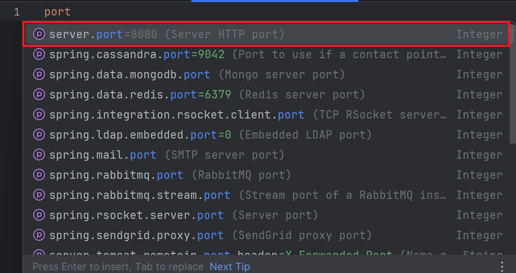The width and height of the screenshot is (516, 273).
Task: Click the property icon beside spring.rabbitmq.port (RabbitMQ port)
Action: coord(39,175)
